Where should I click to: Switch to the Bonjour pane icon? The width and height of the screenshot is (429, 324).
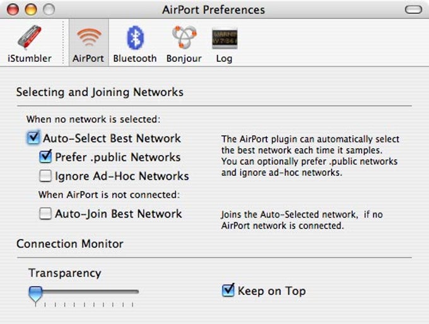point(184,37)
